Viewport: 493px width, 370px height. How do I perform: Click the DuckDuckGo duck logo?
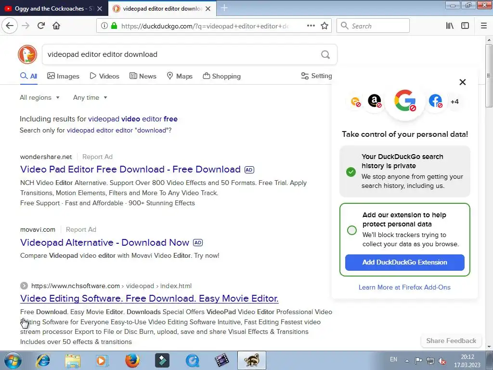click(x=27, y=54)
